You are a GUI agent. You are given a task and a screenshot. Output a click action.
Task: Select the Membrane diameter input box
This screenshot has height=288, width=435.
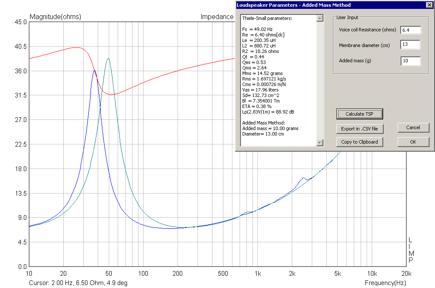pos(410,44)
